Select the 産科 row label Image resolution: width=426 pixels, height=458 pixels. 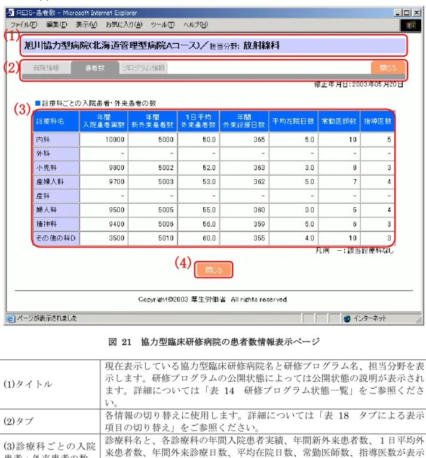coord(56,196)
